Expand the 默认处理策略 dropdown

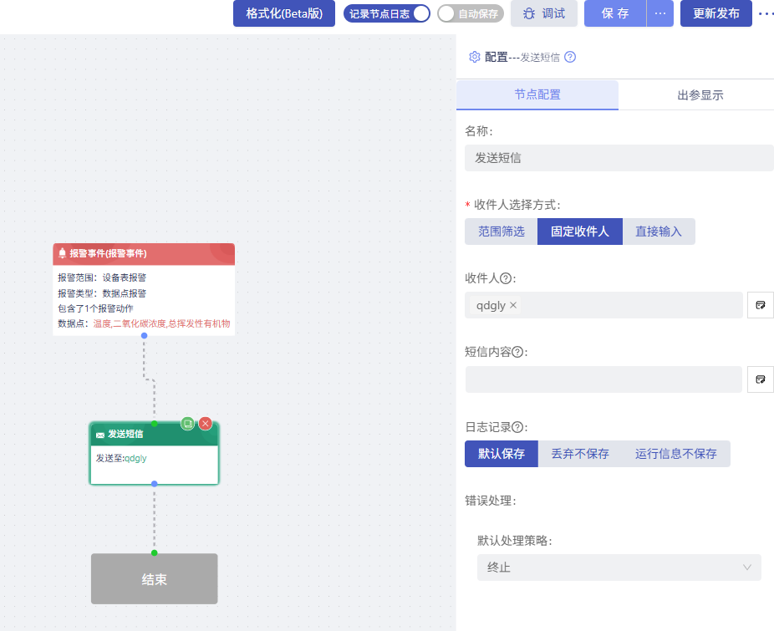pos(619,567)
